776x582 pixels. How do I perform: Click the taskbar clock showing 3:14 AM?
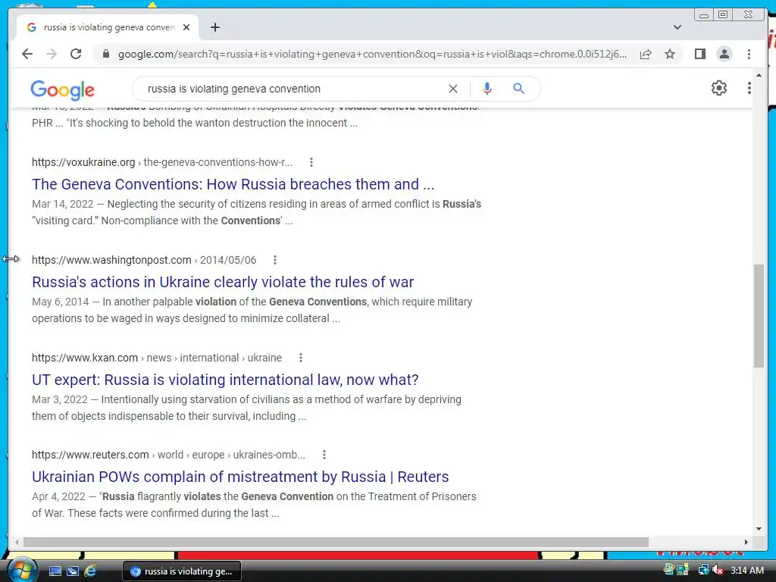coord(746,570)
